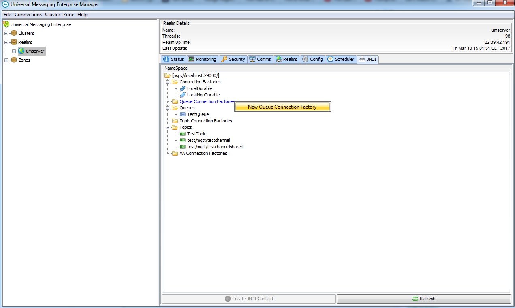This screenshot has width=515, height=308.
Task: Click the Topics folder icon
Action: (175, 127)
